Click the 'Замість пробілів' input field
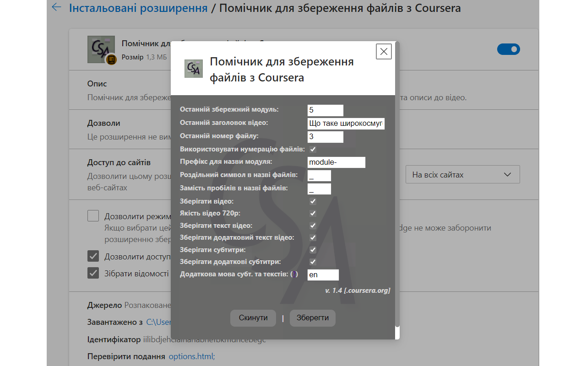This screenshot has width=586, height=366. [319, 189]
